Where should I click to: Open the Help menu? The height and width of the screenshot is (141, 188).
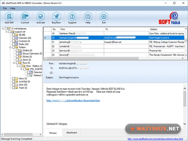tap(13, 8)
